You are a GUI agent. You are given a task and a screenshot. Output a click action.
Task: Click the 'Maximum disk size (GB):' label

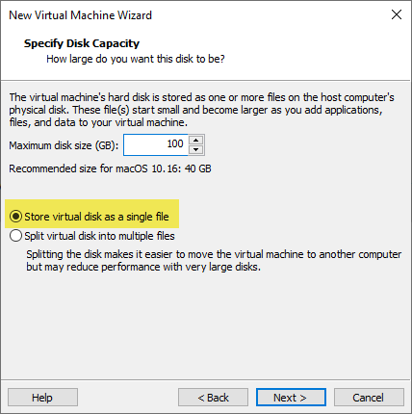pos(64,145)
